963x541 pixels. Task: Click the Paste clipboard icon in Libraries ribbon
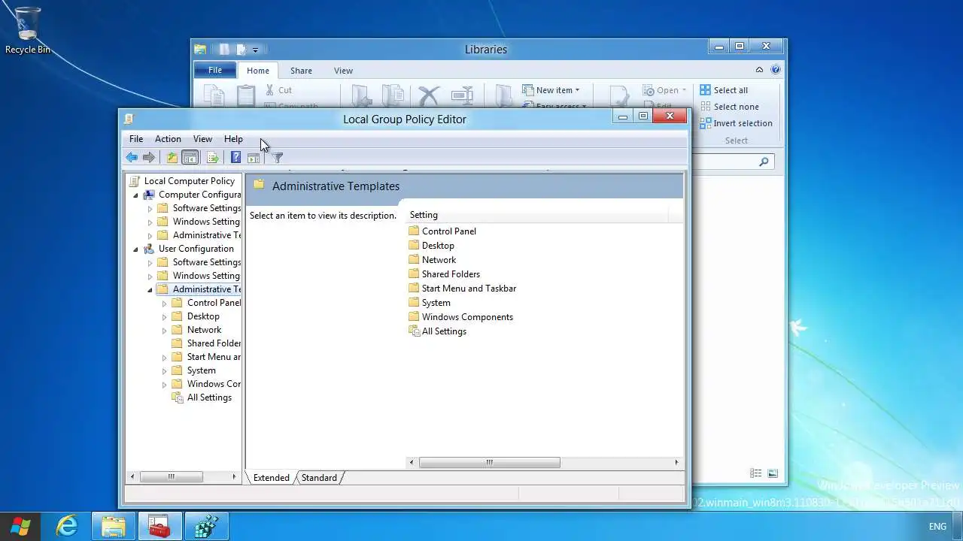click(246, 96)
